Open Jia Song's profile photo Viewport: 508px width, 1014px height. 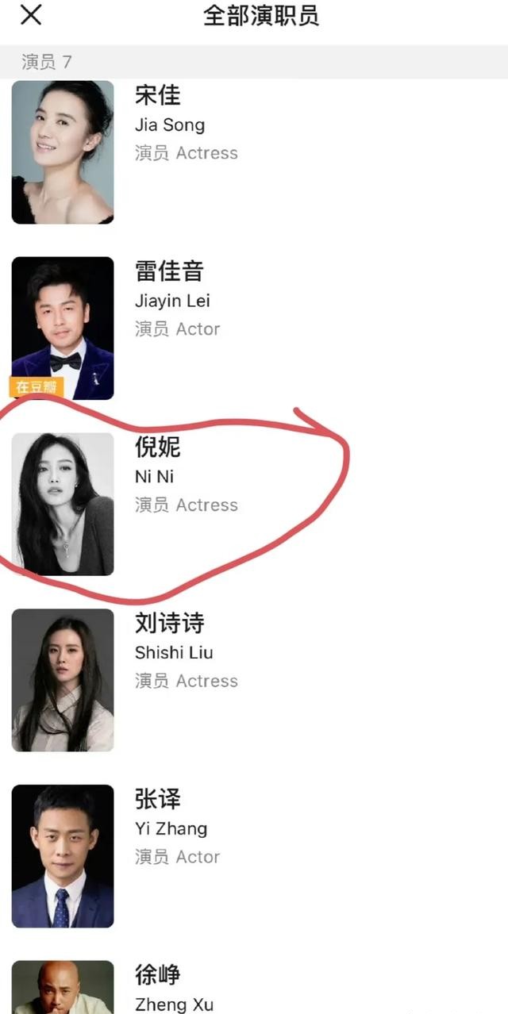[x=63, y=152]
